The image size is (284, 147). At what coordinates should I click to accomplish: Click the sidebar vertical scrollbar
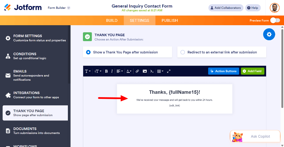click(69, 55)
